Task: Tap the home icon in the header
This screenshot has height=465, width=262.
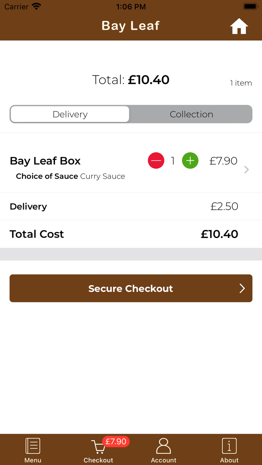Action: (239, 26)
